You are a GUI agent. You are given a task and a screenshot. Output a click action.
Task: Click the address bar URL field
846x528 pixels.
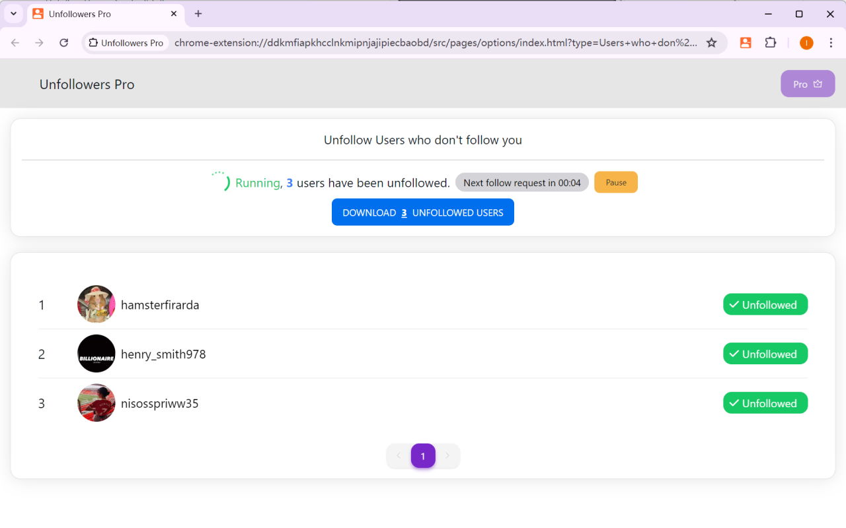click(435, 43)
